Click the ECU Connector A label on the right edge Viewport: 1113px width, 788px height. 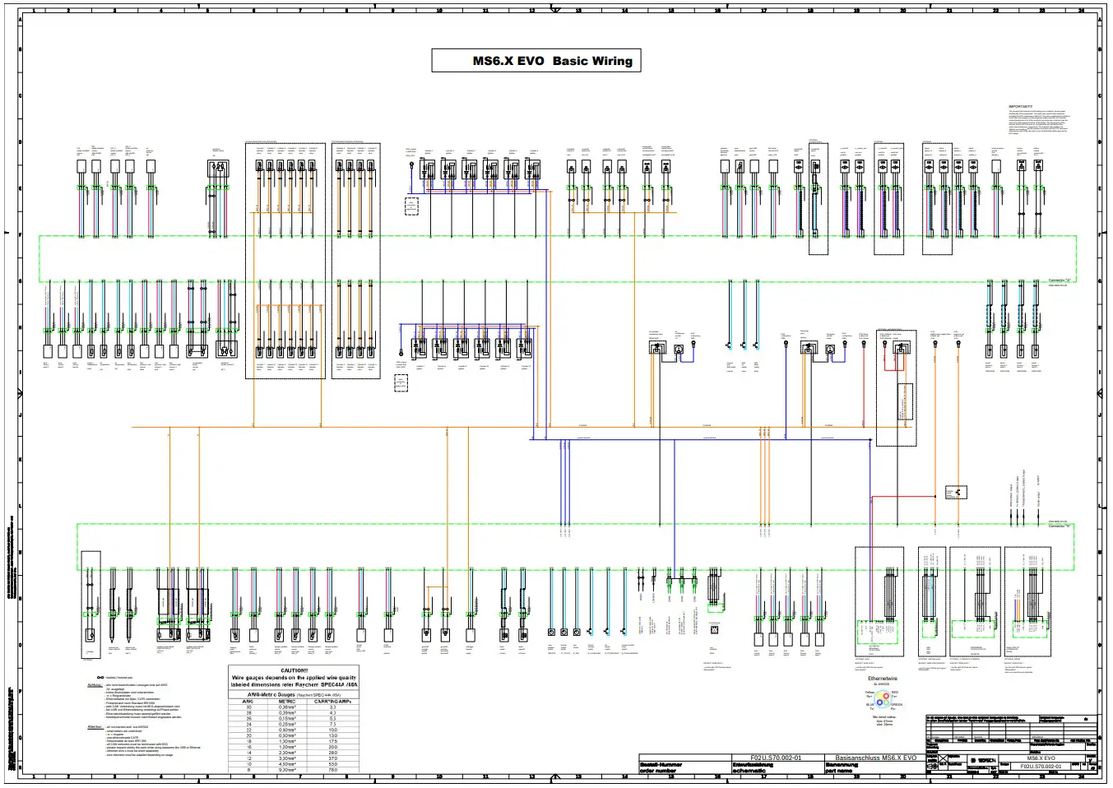click(1061, 278)
